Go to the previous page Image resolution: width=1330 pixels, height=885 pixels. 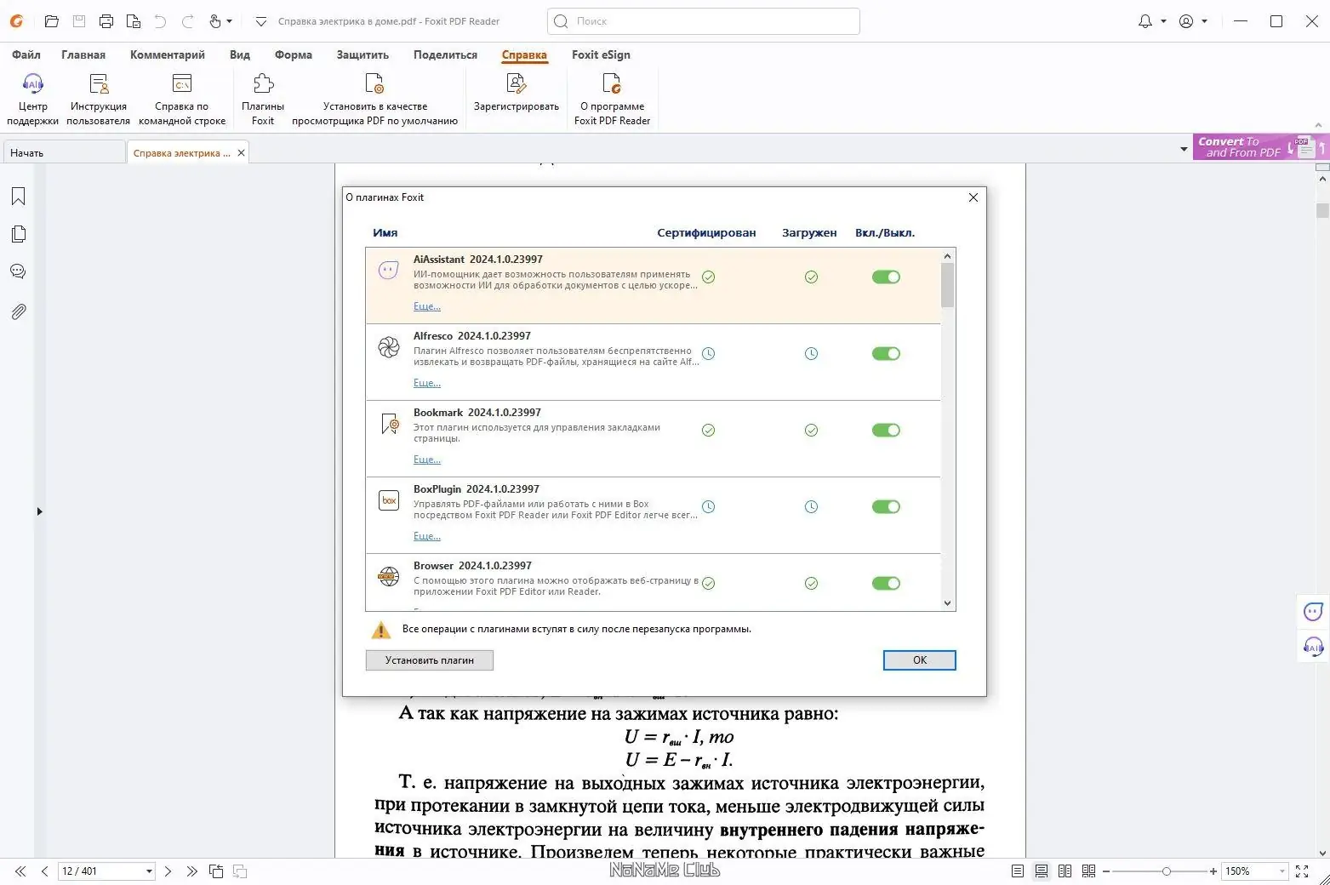pyautogui.click(x=44, y=871)
